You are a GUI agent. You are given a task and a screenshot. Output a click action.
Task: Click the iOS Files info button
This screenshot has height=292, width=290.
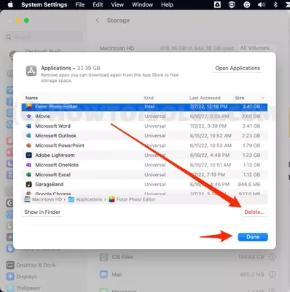[x=273, y=257]
